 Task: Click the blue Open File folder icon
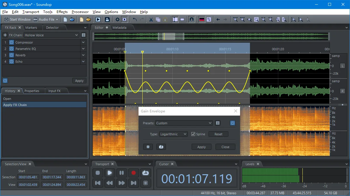[72, 19]
